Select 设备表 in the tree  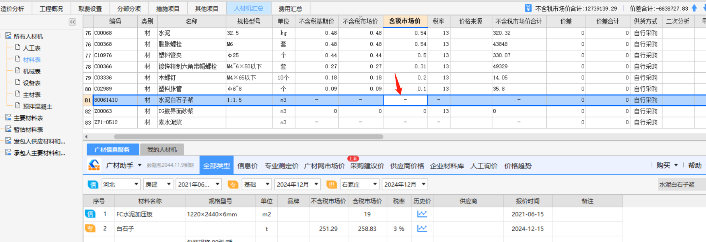32,83
